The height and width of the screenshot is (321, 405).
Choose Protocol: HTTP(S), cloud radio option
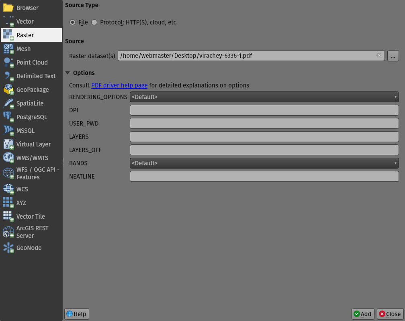click(x=94, y=22)
